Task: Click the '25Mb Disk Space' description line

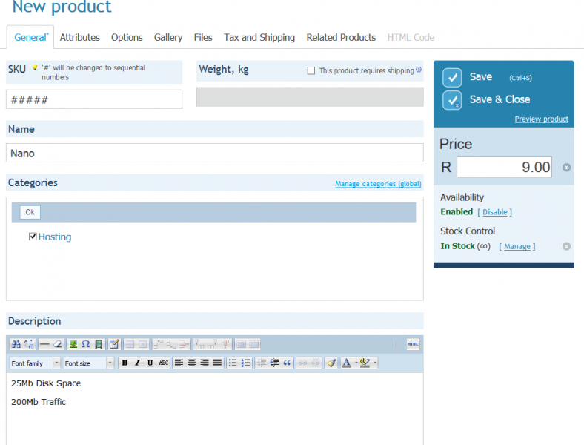Action: coord(46,383)
